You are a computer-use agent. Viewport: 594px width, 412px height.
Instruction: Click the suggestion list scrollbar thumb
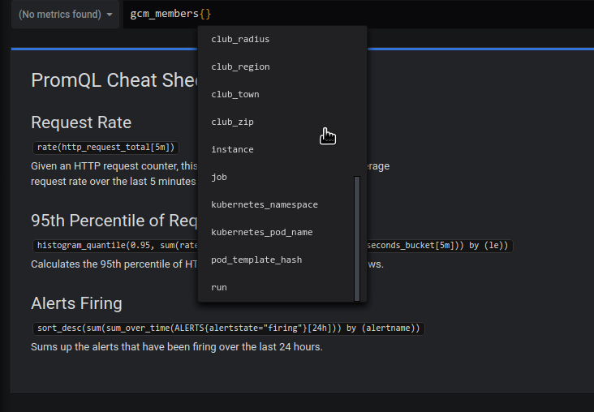357,238
